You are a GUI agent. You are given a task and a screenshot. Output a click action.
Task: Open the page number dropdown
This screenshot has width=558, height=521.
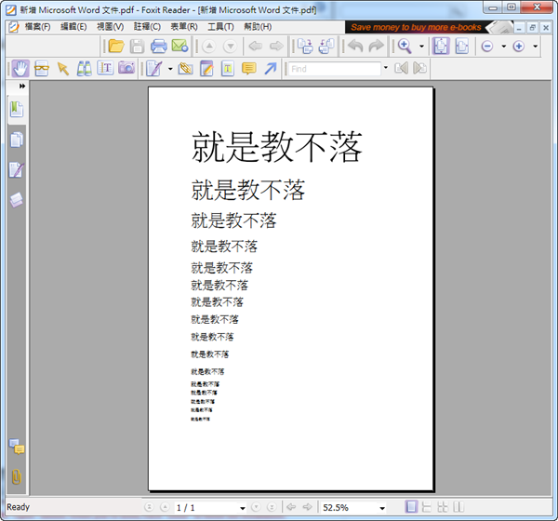pos(243,508)
